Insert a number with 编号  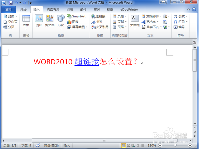(179, 27)
